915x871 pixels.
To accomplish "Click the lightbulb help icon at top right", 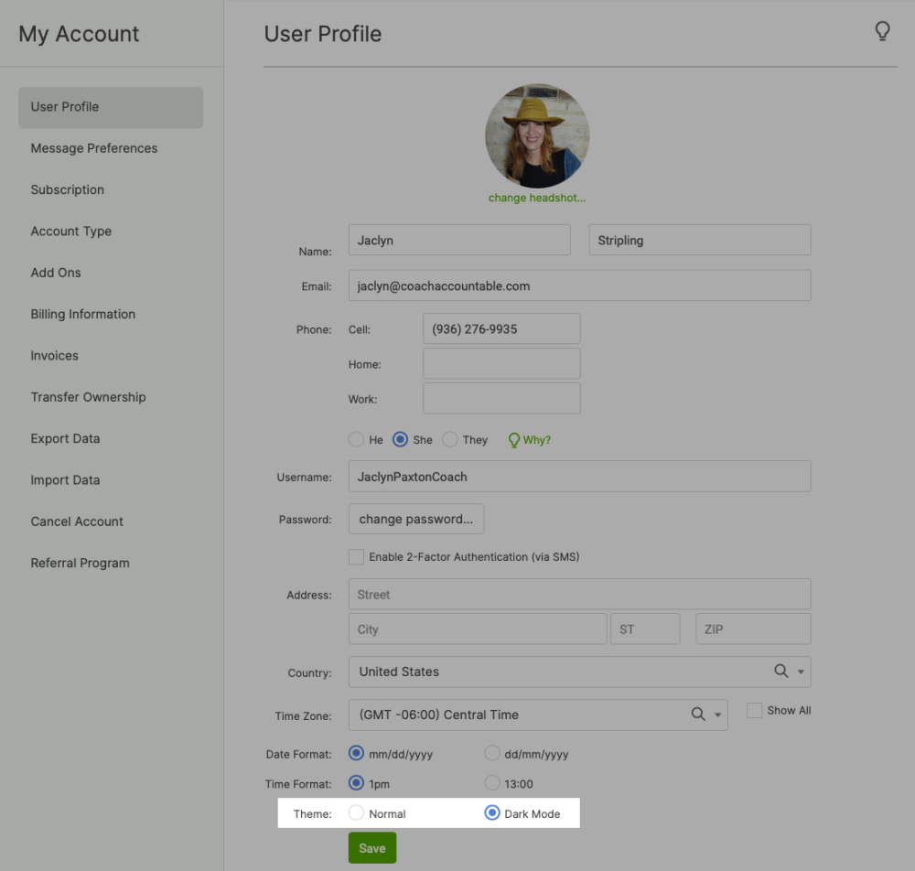I will (x=882, y=32).
